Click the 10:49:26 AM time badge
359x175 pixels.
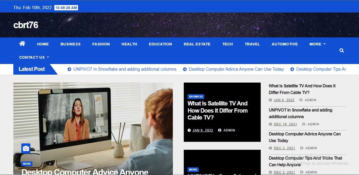[x=66, y=8]
